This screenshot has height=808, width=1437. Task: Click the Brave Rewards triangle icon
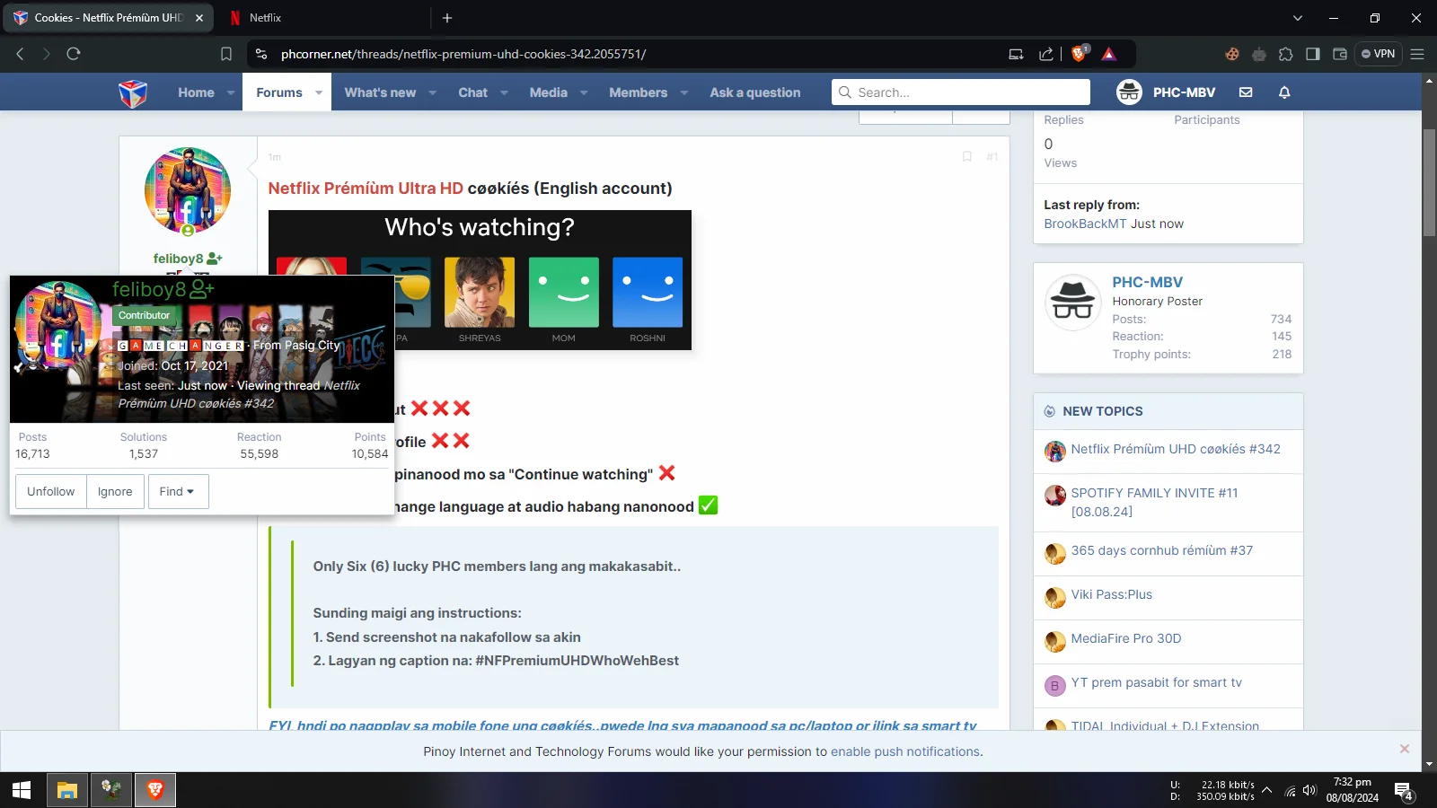click(x=1109, y=54)
